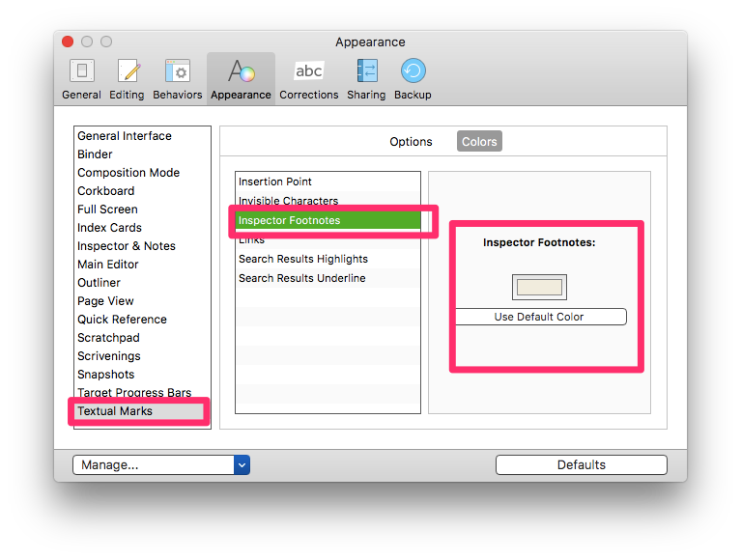The width and height of the screenshot is (741, 559).
Task: Select Scratchpad in the category list
Action: pyautogui.click(x=142, y=338)
